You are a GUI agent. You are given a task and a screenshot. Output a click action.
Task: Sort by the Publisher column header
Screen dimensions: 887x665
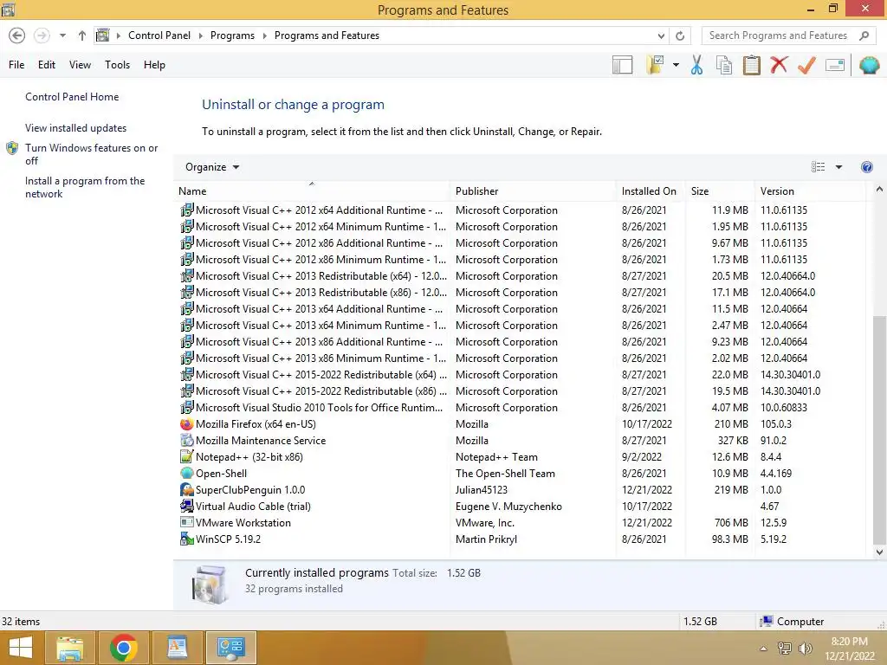[533, 191]
